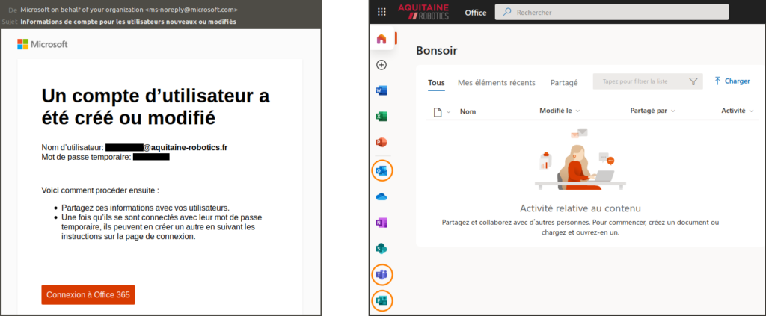Click the Bonsoir greeting heading
This screenshot has height=316, width=766.
pyautogui.click(x=437, y=50)
